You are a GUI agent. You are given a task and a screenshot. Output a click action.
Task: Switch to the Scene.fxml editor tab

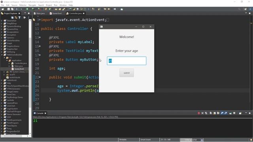[x=56, y=13]
